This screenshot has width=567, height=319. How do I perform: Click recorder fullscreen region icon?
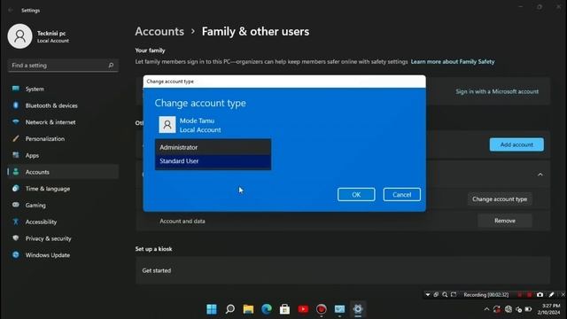pyautogui.click(x=454, y=295)
